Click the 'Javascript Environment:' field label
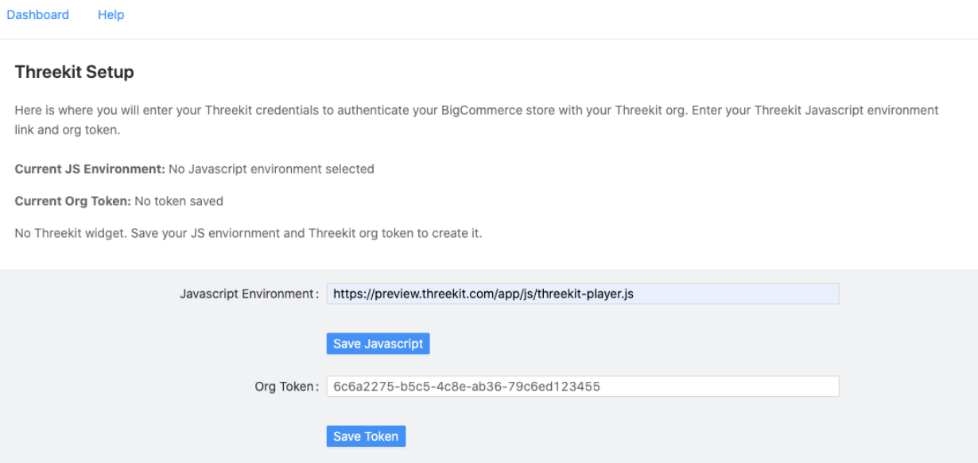The image size is (978, 463). tap(249, 294)
